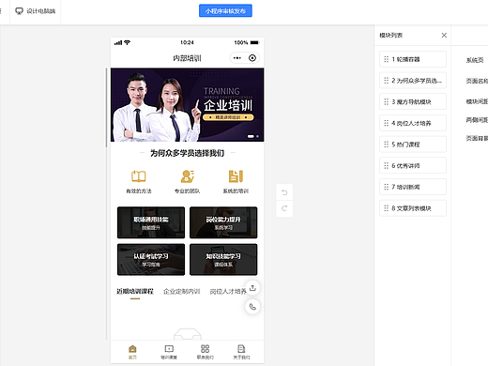Click drag handle of 6 优秀讲师
This screenshot has width=488, height=366.
tap(387, 165)
